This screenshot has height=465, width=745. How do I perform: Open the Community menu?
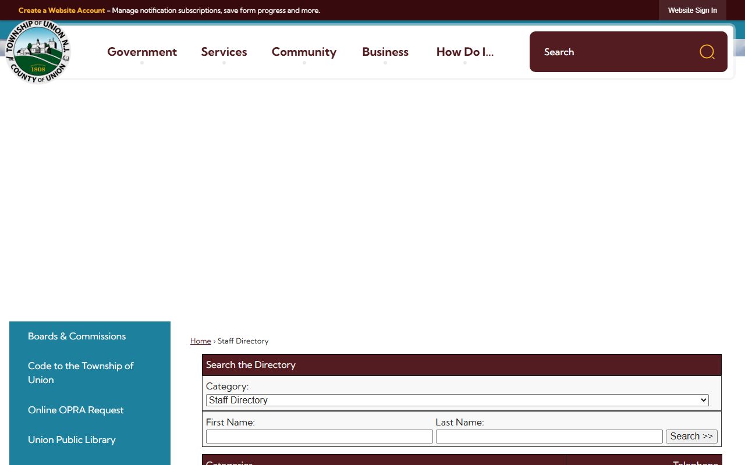[x=304, y=52]
